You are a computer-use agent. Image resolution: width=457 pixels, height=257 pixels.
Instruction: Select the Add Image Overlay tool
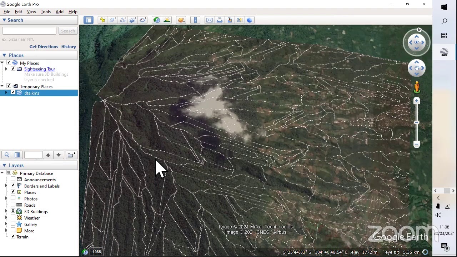point(133,20)
